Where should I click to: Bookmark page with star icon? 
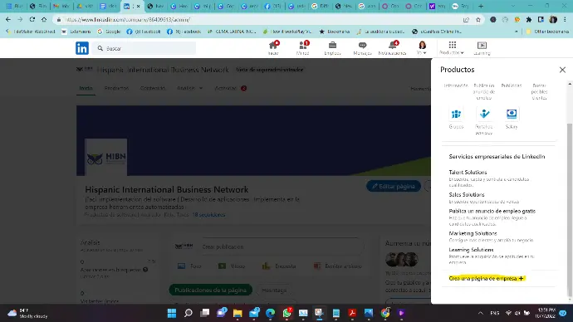point(478,20)
